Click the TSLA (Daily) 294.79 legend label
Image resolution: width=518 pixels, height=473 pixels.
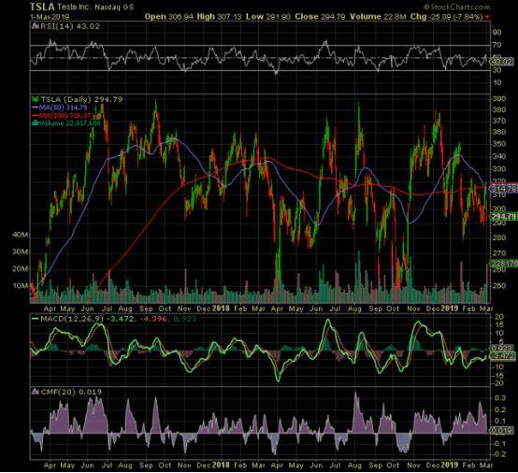pyautogui.click(x=81, y=99)
